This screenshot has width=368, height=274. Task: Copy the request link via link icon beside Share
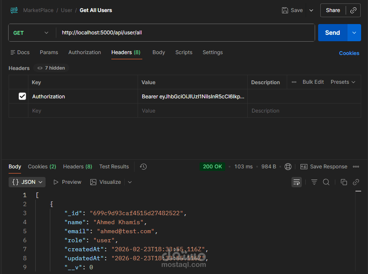tap(353, 10)
